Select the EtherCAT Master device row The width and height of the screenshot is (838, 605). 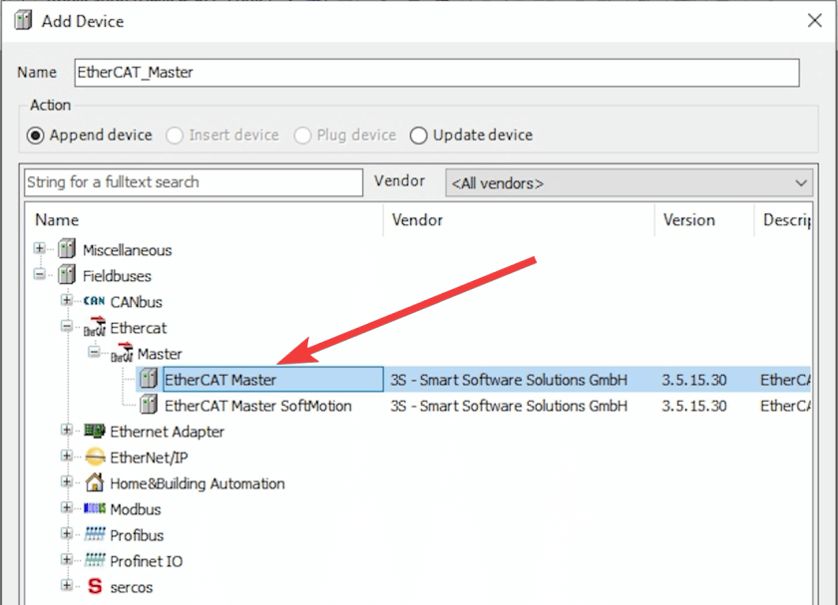[473, 379]
